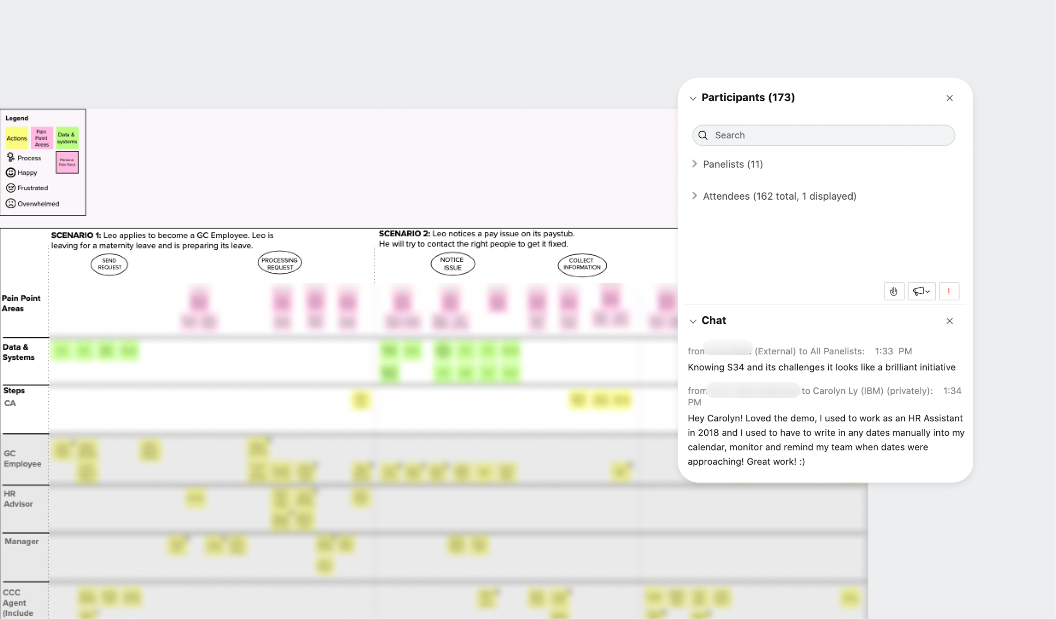This screenshot has width=1056, height=619.
Task: Collapse the Chat section chevron
Action: tap(693, 321)
